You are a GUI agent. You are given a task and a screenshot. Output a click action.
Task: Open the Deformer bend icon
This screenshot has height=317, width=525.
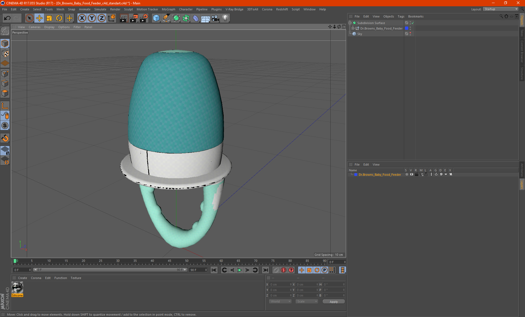196,18
